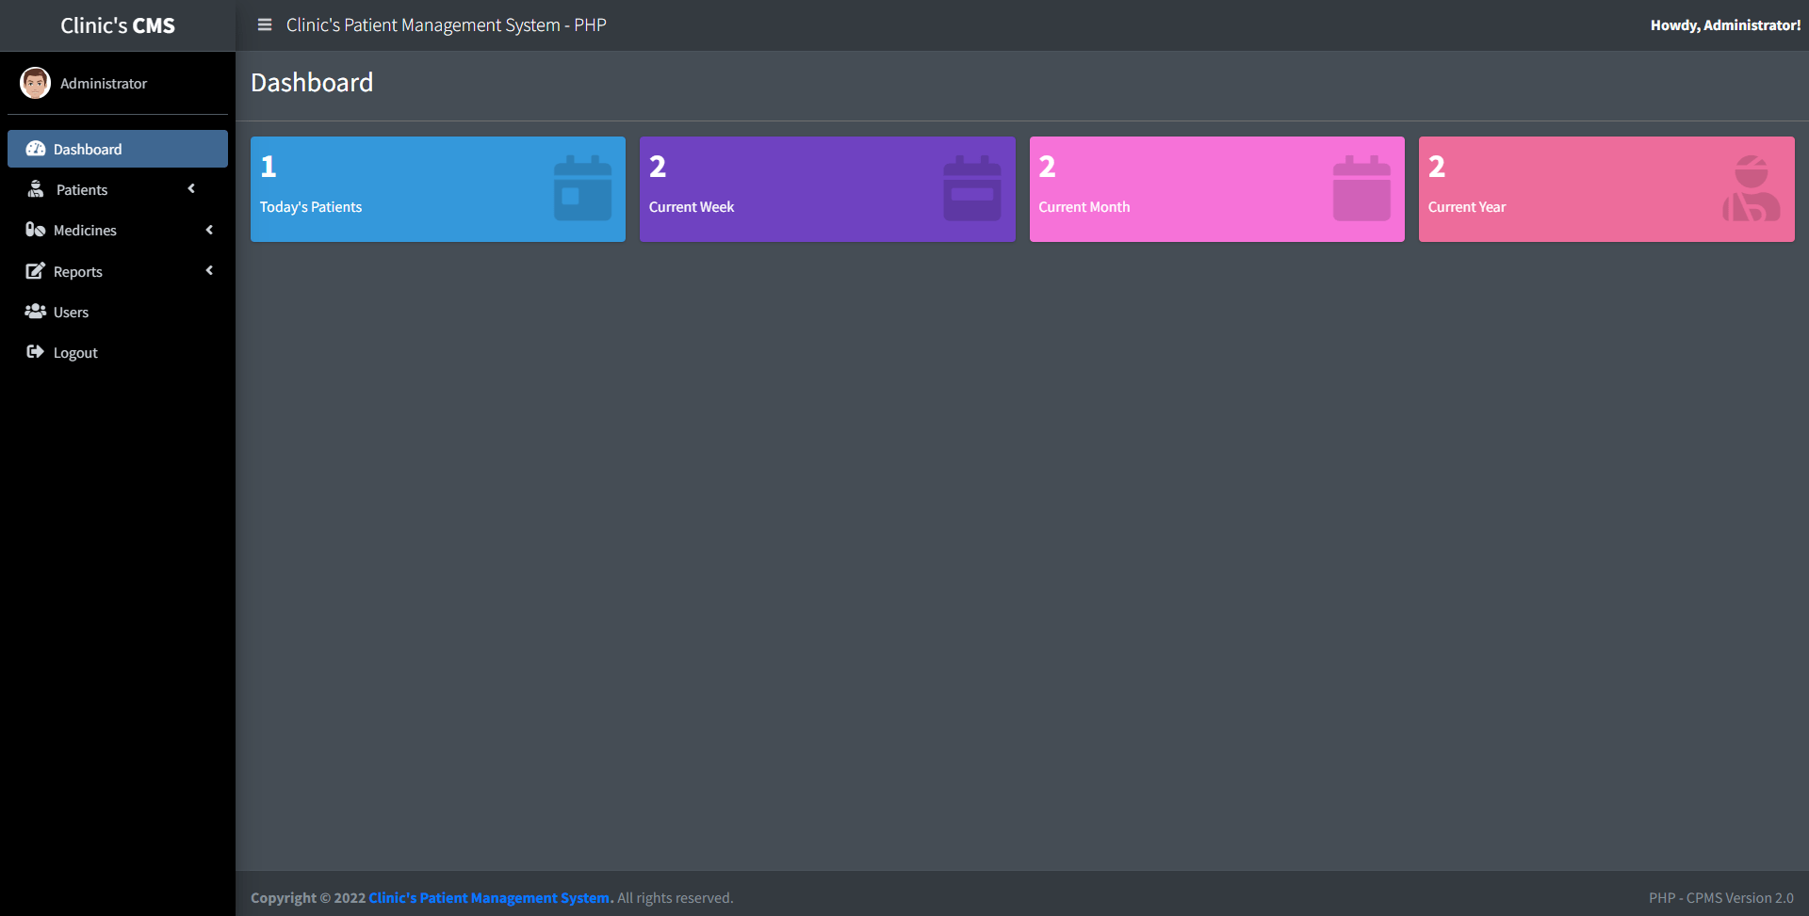Image resolution: width=1809 pixels, height=916 pixels.
Task: Select Dashboard from the sidebar menu
Action: point(88,148)
